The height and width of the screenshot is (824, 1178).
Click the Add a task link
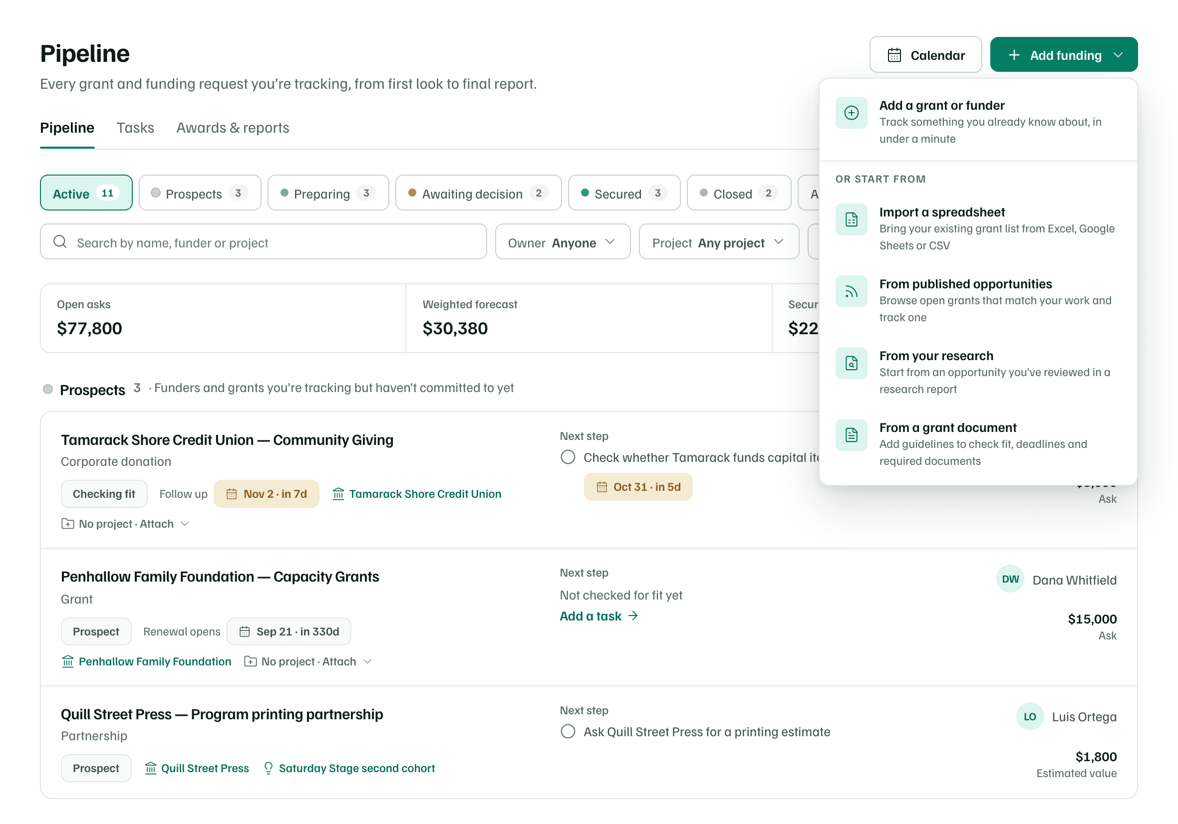coord(599,616)
